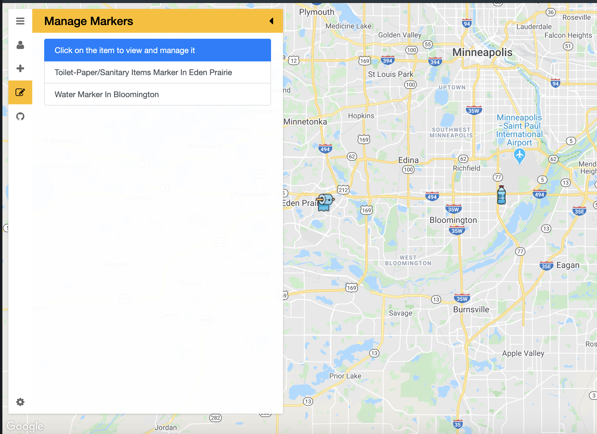Collapse the Manage Markers panel arrow
597x434 pixels.
[271, 21]
